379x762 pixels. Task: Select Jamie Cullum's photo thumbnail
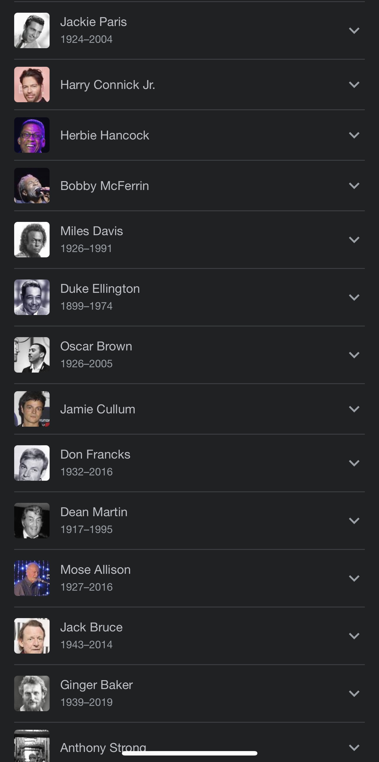(x=32, y=409)
